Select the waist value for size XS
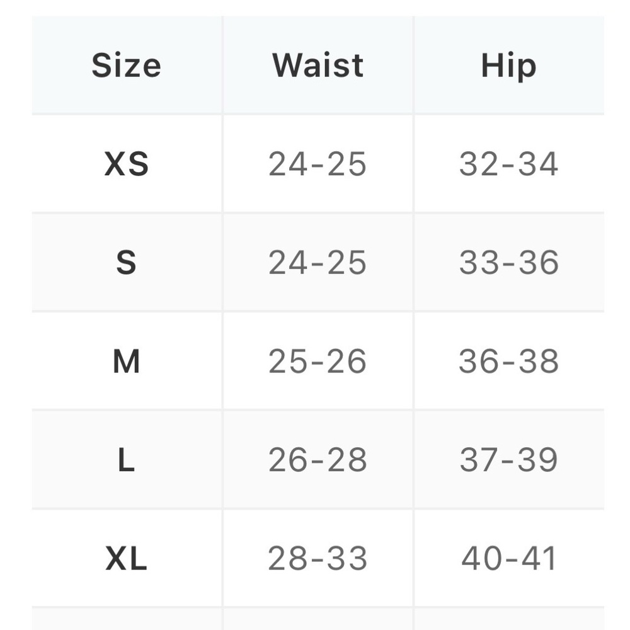Viewport: 630px width, 630px height. pyautogui.click(x=318, y=164)
